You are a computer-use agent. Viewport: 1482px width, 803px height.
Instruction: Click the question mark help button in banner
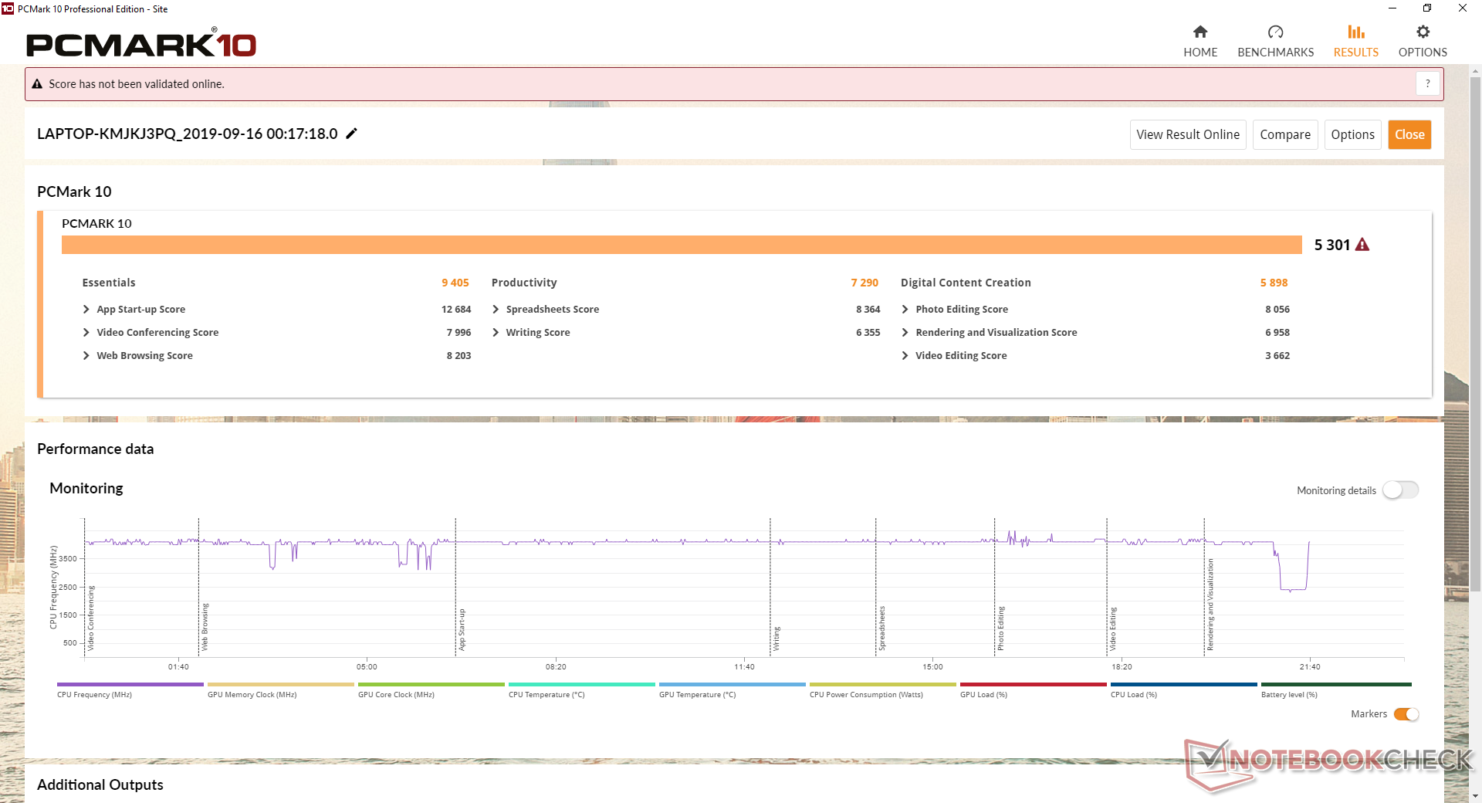[x=1428, y=83]
